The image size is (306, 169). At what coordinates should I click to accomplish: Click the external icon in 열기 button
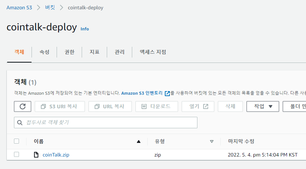[x=206, y=106]
